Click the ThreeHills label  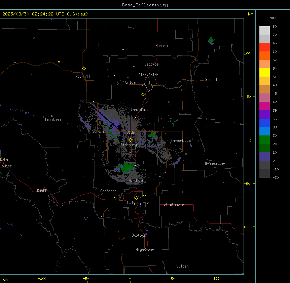(181, 140)
